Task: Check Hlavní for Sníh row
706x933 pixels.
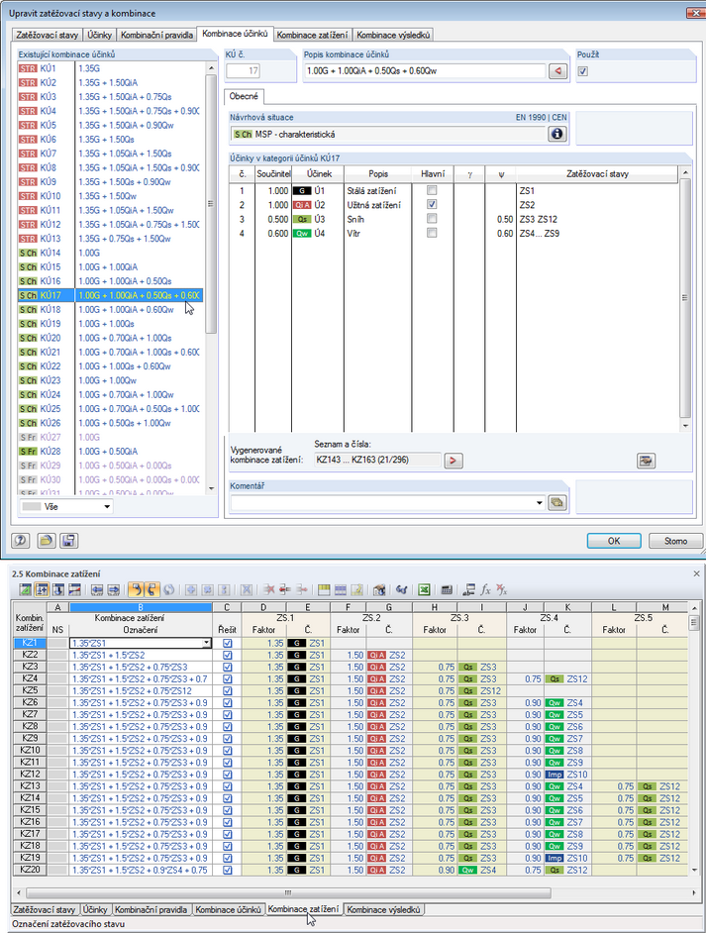Action: (433, 218)
